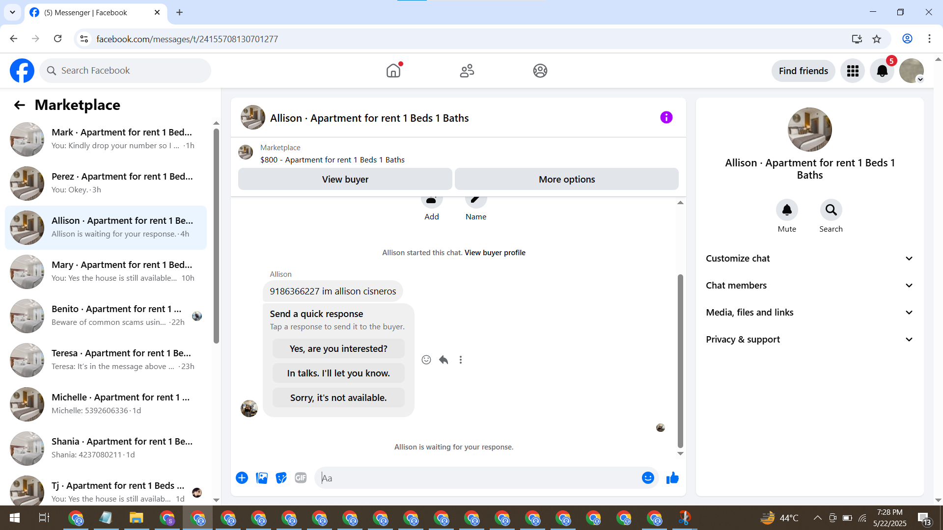The image size is (943, 530).
Task: Click the browser address bar URL
Action: pos(187,39)
